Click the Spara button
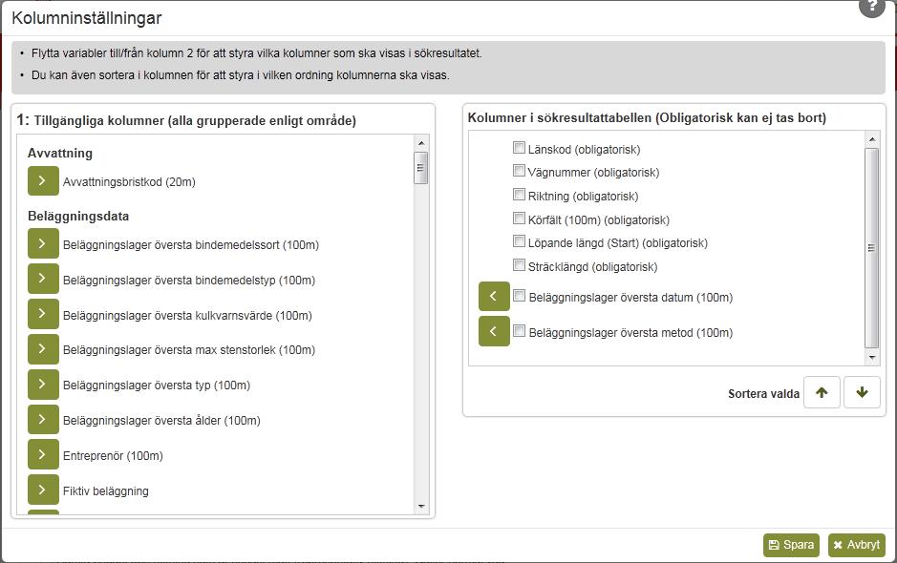The image size is (897, 563). tap(791, 545)
